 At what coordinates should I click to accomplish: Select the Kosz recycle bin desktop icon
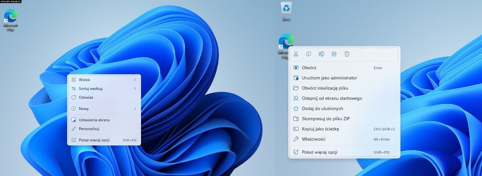click(x=286, y=11)
